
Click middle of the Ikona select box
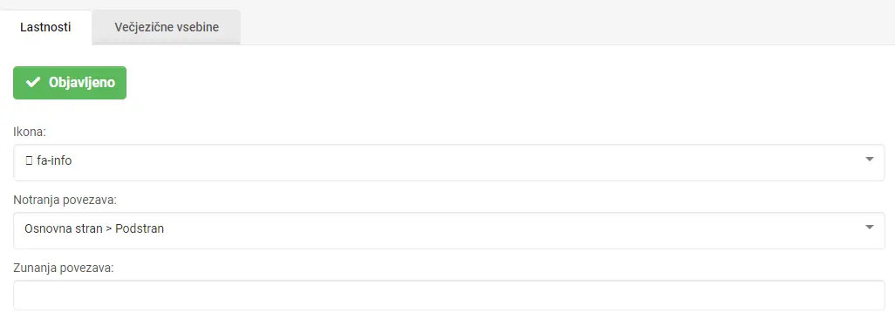tap(449, 162)
